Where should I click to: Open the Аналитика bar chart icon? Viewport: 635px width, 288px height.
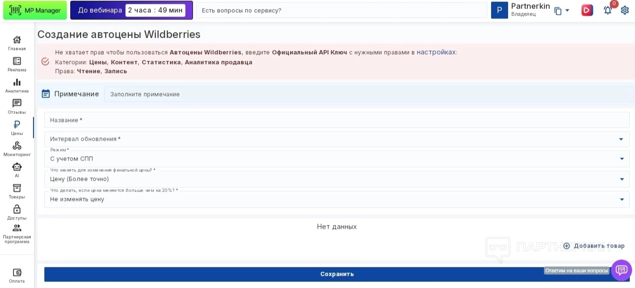[x=17, y=82]
